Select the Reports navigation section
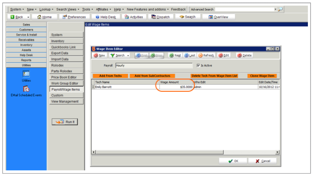Image resolution: width=314 pixels, height=176 pixels. coord(26,60)
